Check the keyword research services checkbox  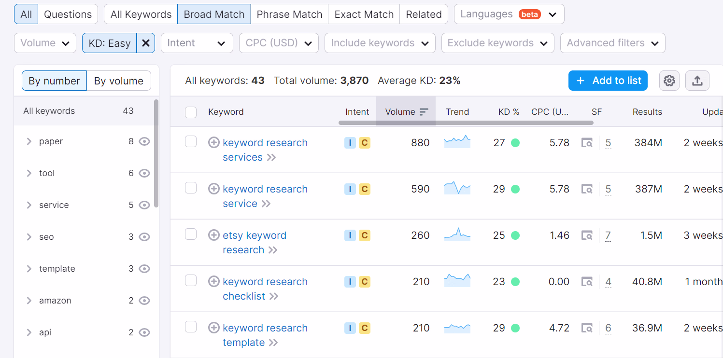[191, 141]
